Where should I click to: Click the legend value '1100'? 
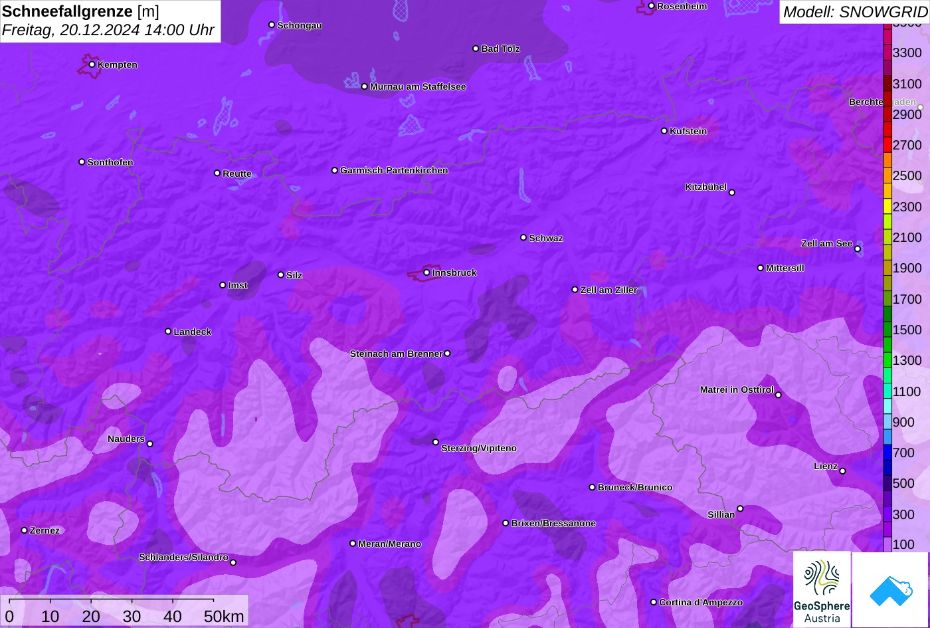907,391
